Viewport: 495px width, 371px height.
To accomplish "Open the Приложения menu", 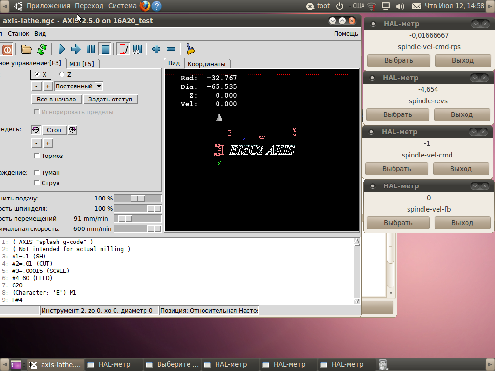I will 48,6.
